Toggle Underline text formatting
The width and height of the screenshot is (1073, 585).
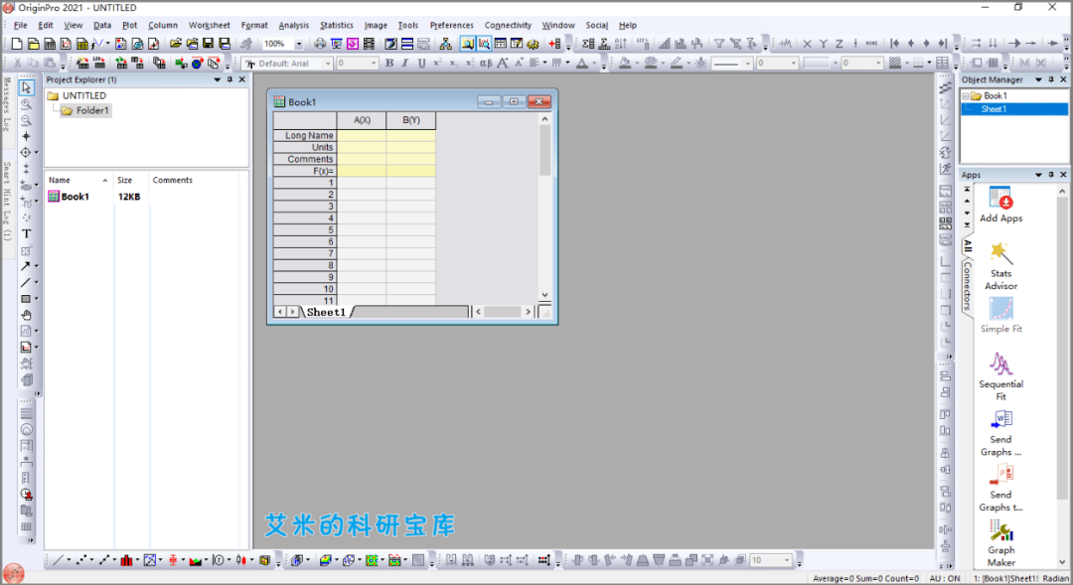421,63
